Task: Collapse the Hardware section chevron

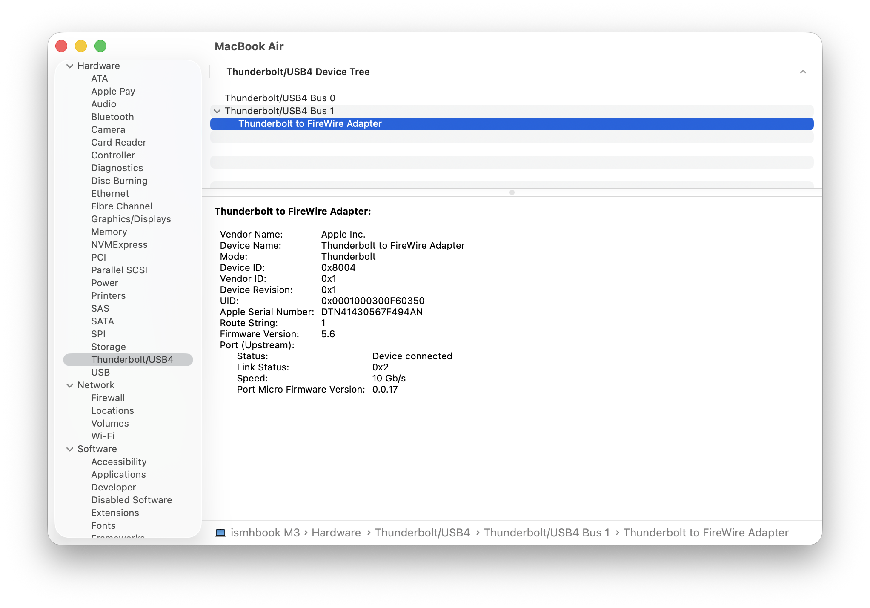Action: pyautogui.click(x=70, y=66)
